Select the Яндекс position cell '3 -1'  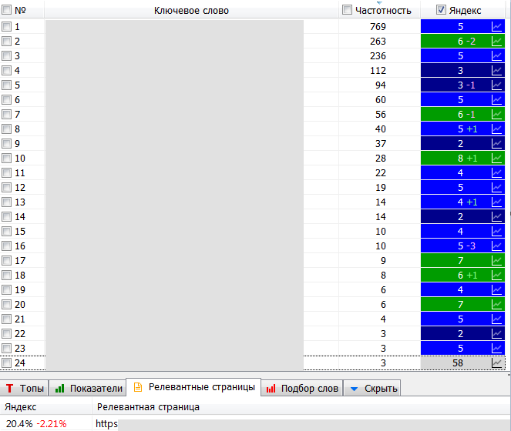pyautogui.click(x=462, y=85)
